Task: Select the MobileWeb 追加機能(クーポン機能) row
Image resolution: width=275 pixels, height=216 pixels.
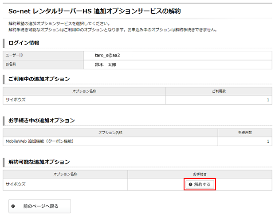Action: coord(39,141)
